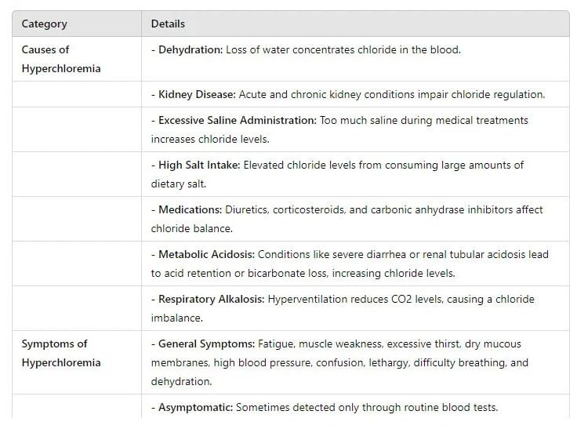The image size is (577, 429).
Task: Click the text 'increases chloride levels.'
Action: coord(210,139)
